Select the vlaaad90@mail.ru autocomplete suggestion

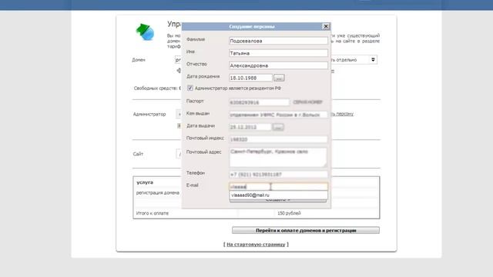click(x=278, y=195)
